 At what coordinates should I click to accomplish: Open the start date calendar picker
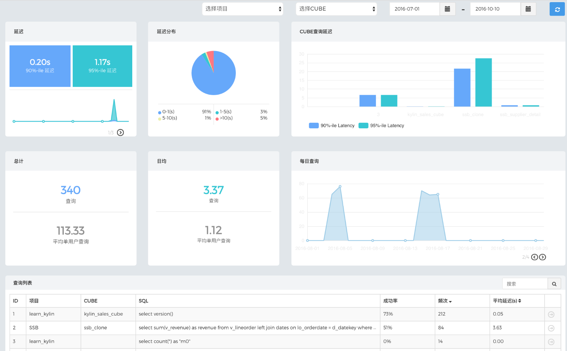447,9
